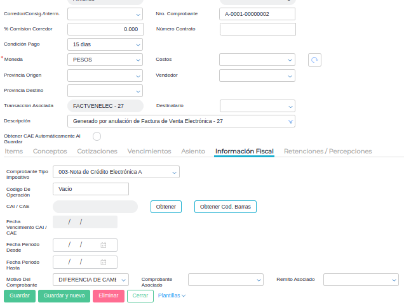Toggle Obtener CAE Automáticamente Al Guardar

97,136
